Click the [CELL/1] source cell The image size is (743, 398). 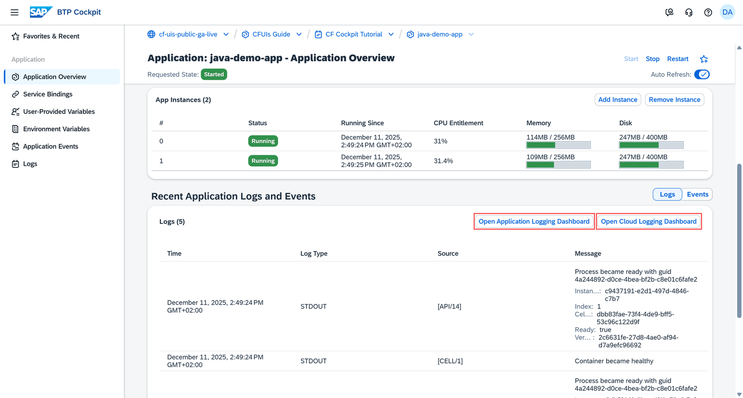450,361
